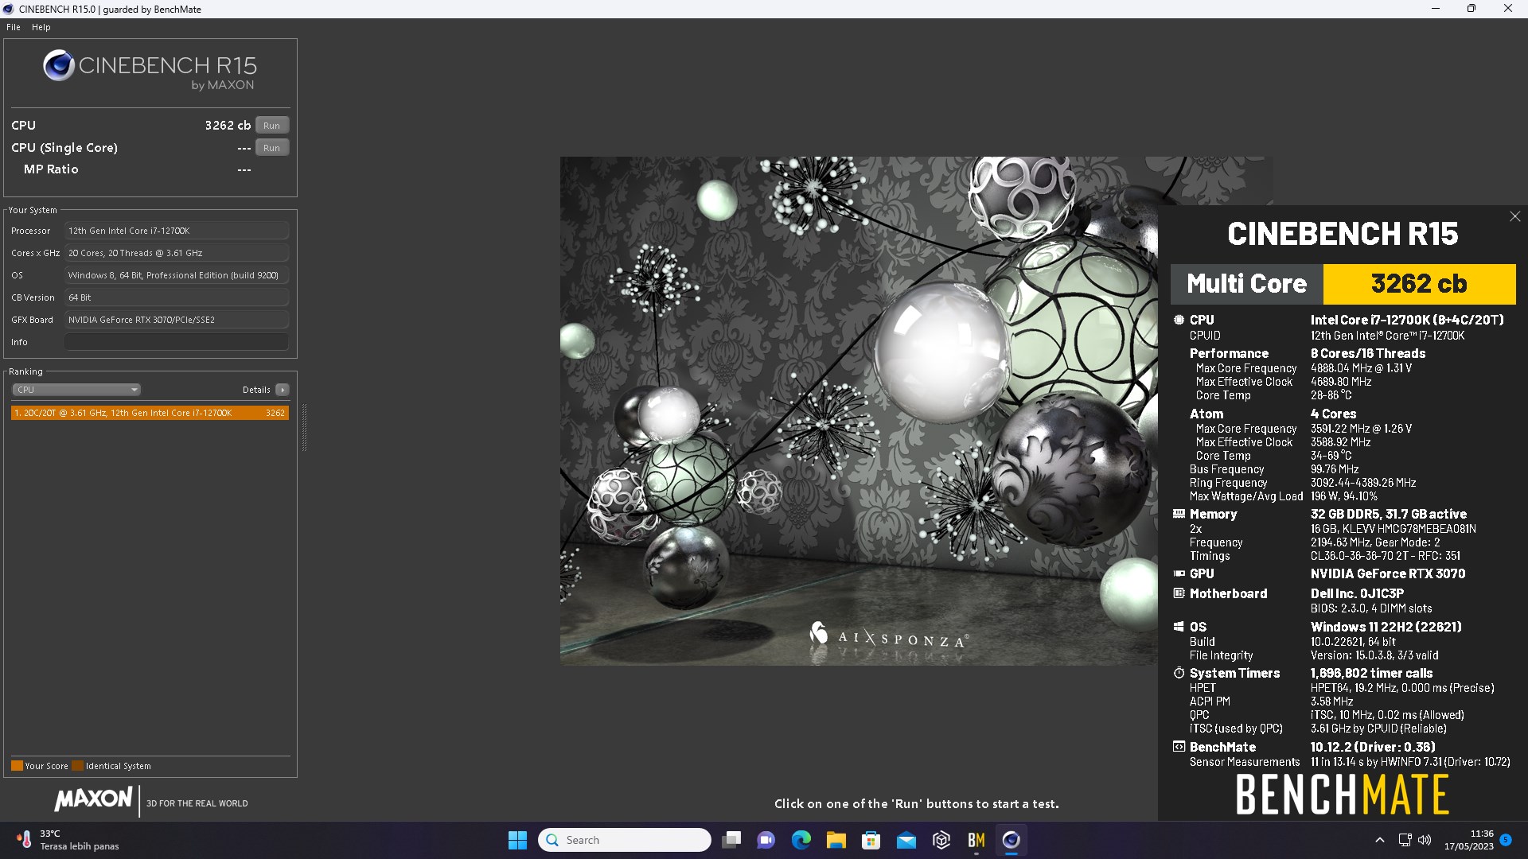Run the CPU Single Core test

(x=272, y=147)
